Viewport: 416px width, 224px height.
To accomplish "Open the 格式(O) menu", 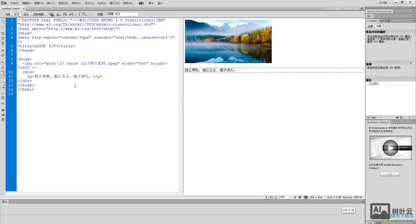I will tap(77, 3).
